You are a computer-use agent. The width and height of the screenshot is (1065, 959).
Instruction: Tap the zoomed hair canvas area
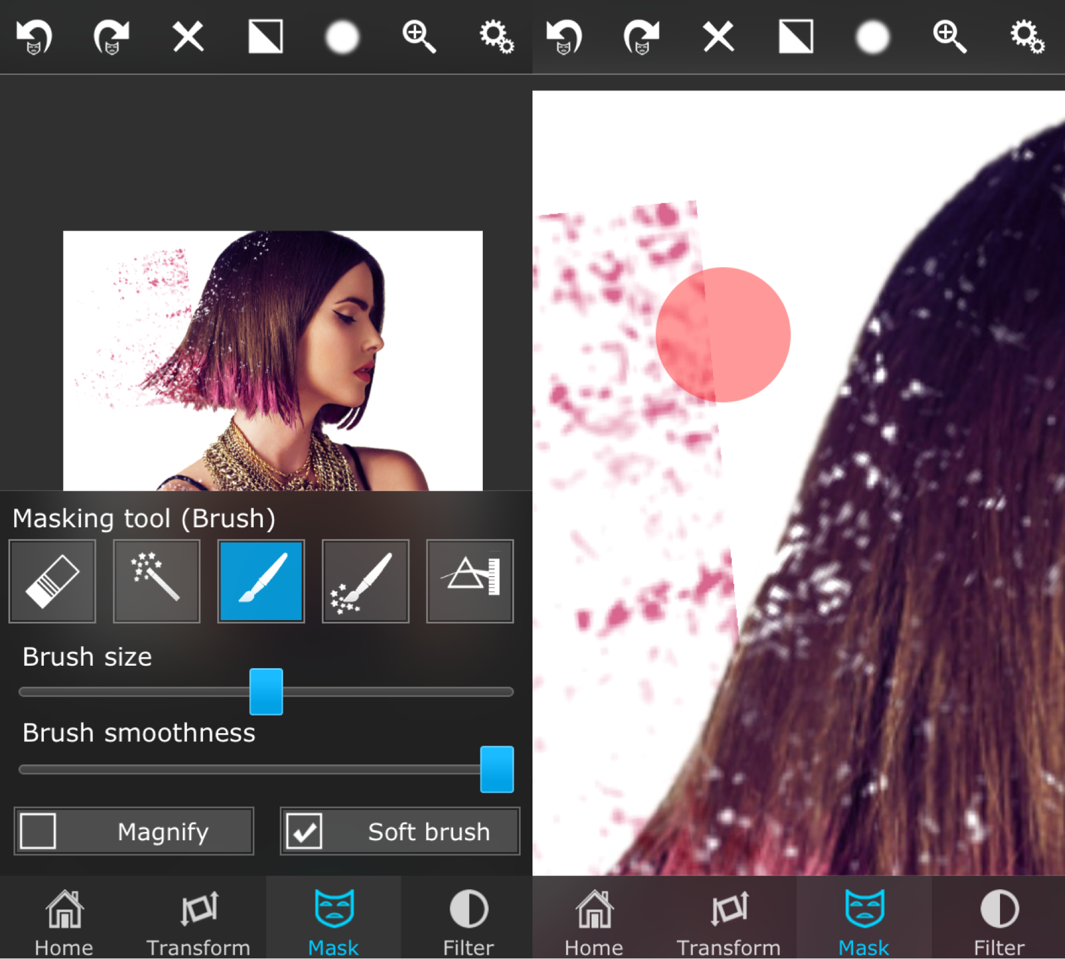click(799, 483)
